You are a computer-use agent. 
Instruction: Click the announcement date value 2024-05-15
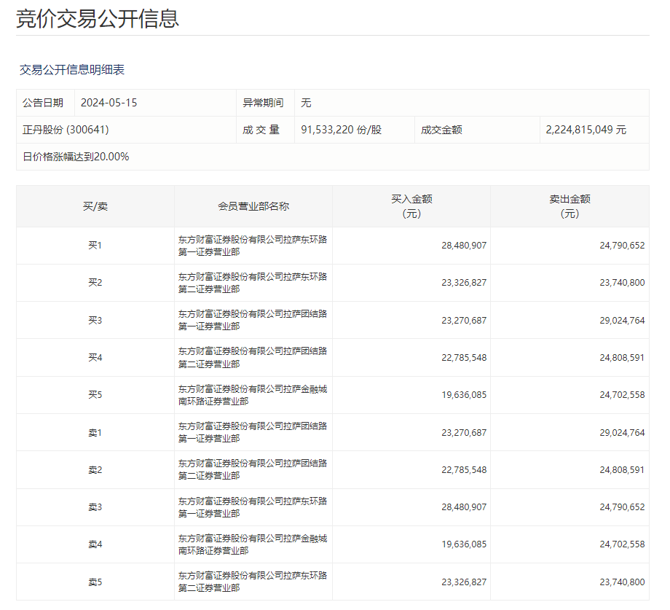point(109,103)
